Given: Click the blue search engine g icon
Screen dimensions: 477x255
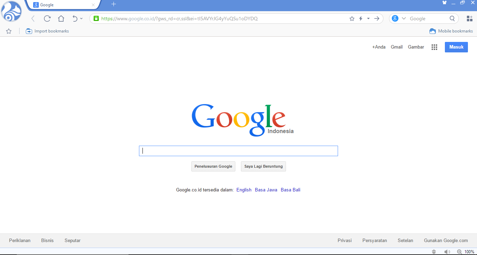Looking at the screenshot, I should pos(395,19).
